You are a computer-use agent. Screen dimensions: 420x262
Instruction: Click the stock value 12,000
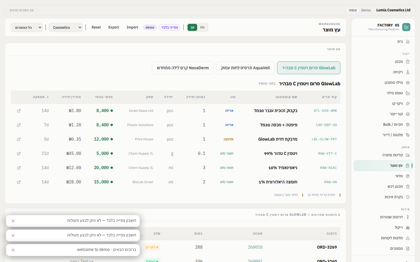101,139
